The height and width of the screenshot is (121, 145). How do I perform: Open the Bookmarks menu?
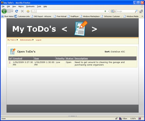point(30,6)
